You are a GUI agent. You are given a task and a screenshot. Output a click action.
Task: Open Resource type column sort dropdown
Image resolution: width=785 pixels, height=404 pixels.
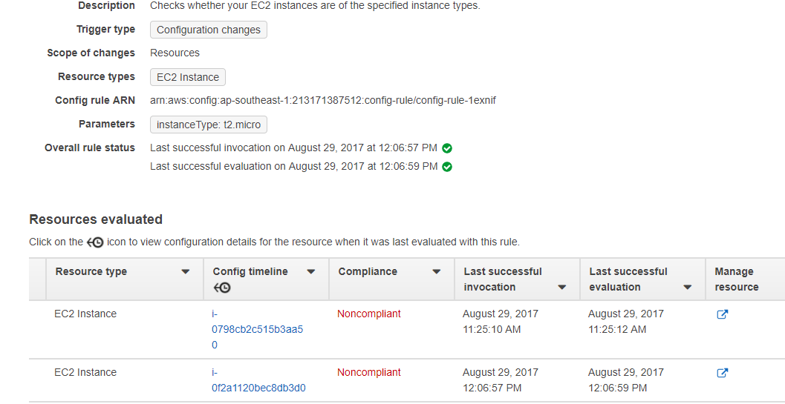point(186,272)
